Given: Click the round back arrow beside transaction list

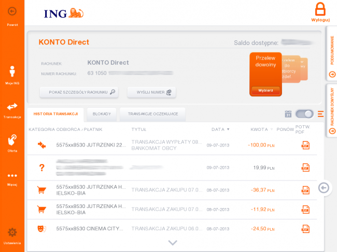Looking at the screenshot, I should click(x=324, y=188).
